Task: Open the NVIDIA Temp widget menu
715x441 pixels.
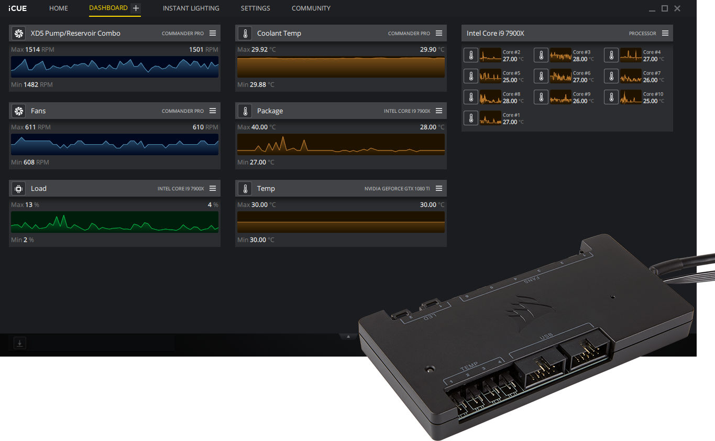Action: tap(439, 188)
